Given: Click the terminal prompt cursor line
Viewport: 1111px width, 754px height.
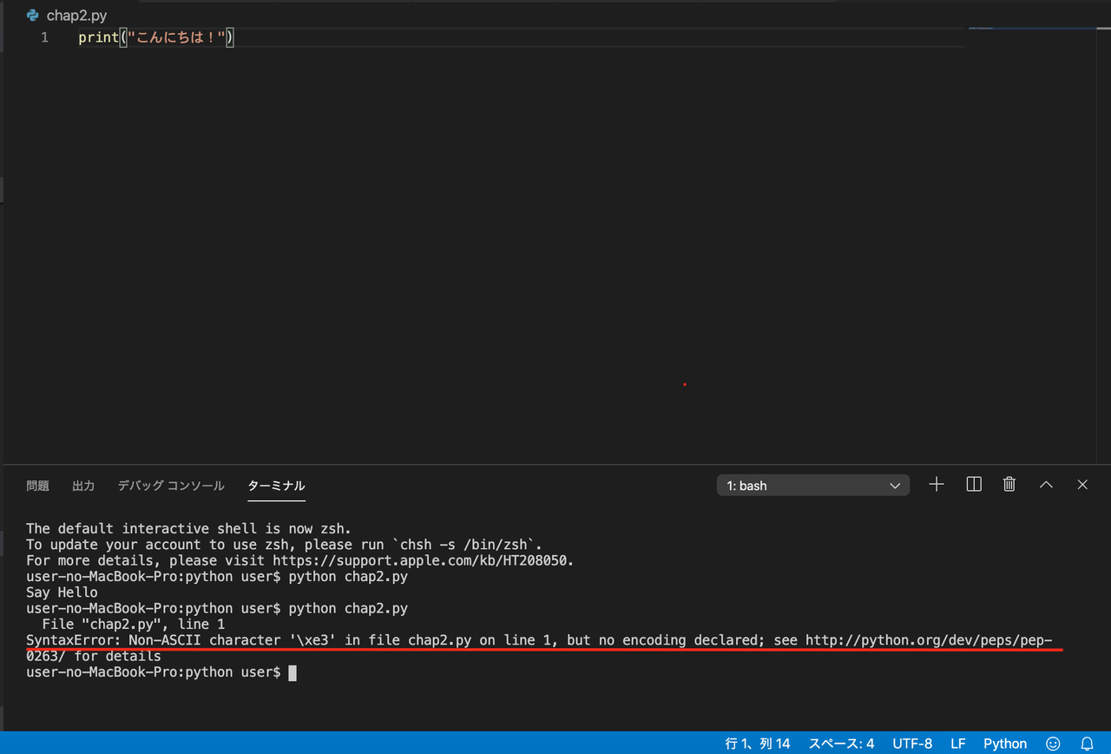Looking at the screenshot, I should (x=161, y=672).
